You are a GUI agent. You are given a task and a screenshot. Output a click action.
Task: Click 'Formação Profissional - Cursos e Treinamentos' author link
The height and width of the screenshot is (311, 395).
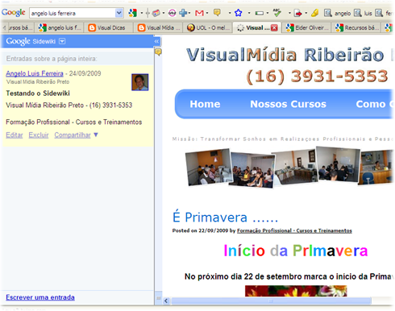click(294, 230)
